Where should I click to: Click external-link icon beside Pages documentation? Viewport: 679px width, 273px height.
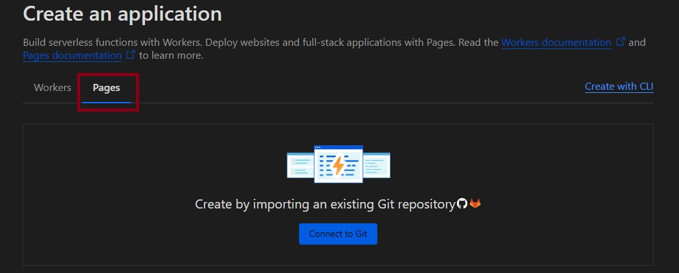click(x=130, y=55)
